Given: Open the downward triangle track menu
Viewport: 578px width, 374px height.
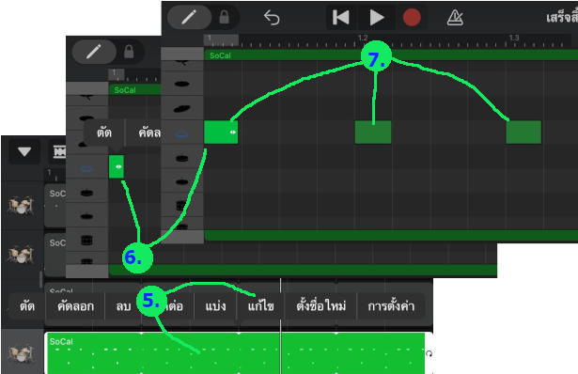Looking at the screenshot, I should tap(24, 151).
